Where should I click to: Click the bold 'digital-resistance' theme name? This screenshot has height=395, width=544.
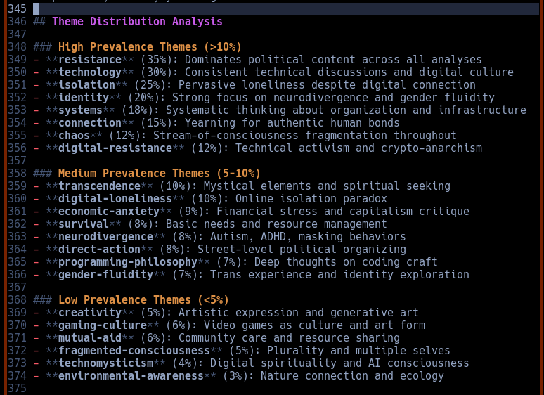pos(115,148)
